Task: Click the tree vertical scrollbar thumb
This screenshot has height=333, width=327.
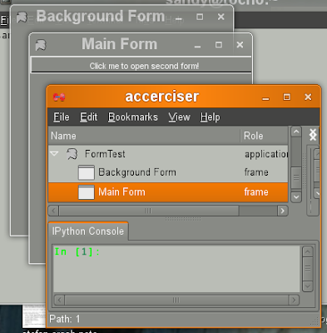Action: click(296, 177)
